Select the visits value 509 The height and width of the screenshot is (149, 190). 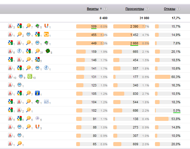[x=94, y=26]
